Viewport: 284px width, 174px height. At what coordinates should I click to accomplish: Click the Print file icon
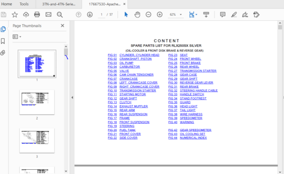(x=37, y=15)
